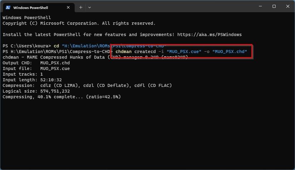Click the empty title bar area
This screenshot has width=295, height=170.
tap(172, 6)
